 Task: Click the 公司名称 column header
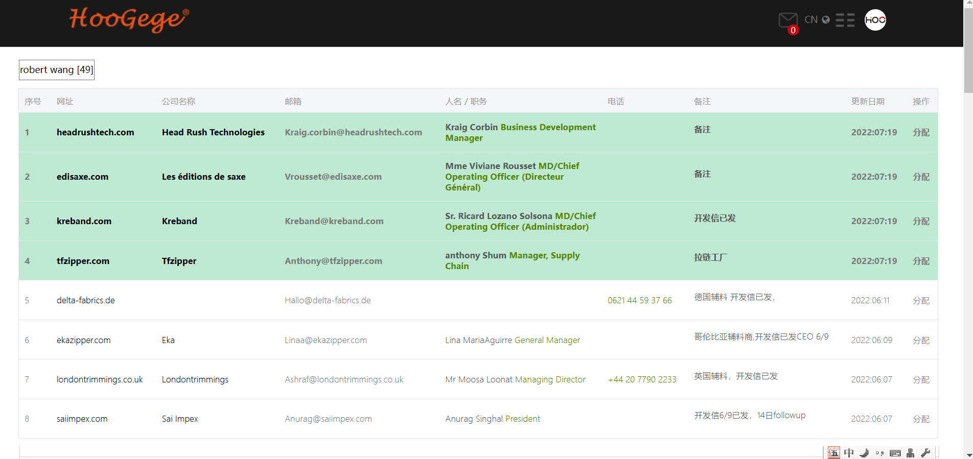pyautogui.click(x=178, y=101)
